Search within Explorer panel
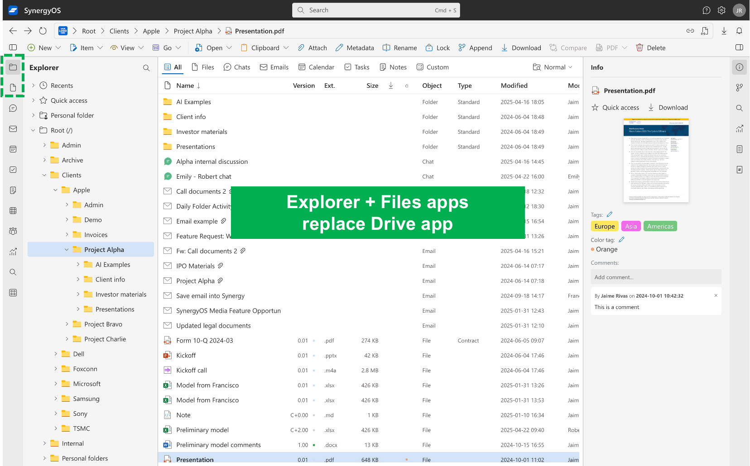This screenshot has height=466, width=750. pyautogui.click(x=146, y=68)
